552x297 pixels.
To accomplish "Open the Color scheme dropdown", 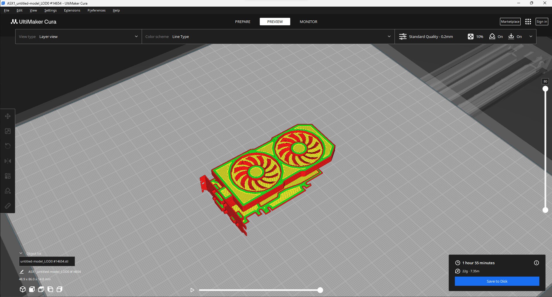I will (x=267, y=37).
